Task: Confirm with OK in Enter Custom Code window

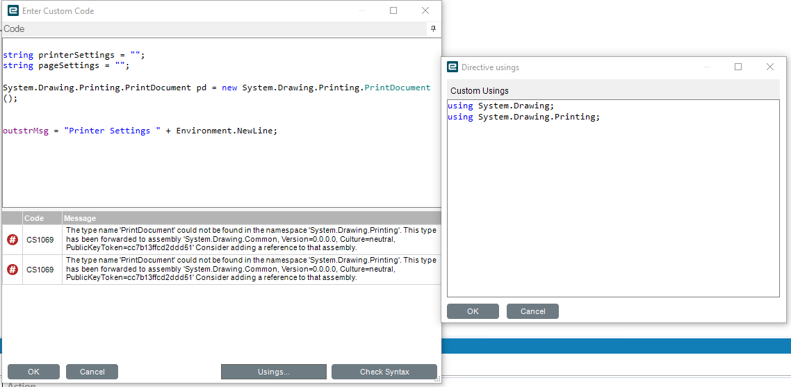Action: click(34, 372)
